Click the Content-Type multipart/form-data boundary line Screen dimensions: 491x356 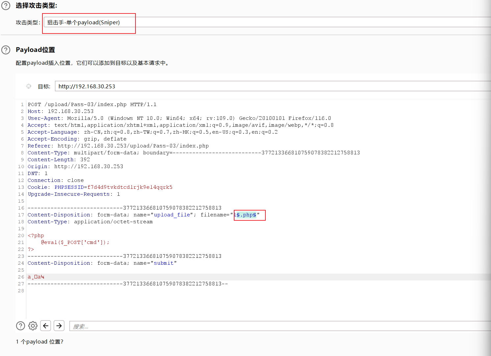pos(194,153)
